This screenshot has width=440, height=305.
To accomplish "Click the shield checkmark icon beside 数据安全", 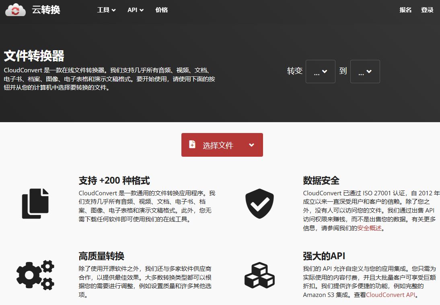I will (259, 203).
